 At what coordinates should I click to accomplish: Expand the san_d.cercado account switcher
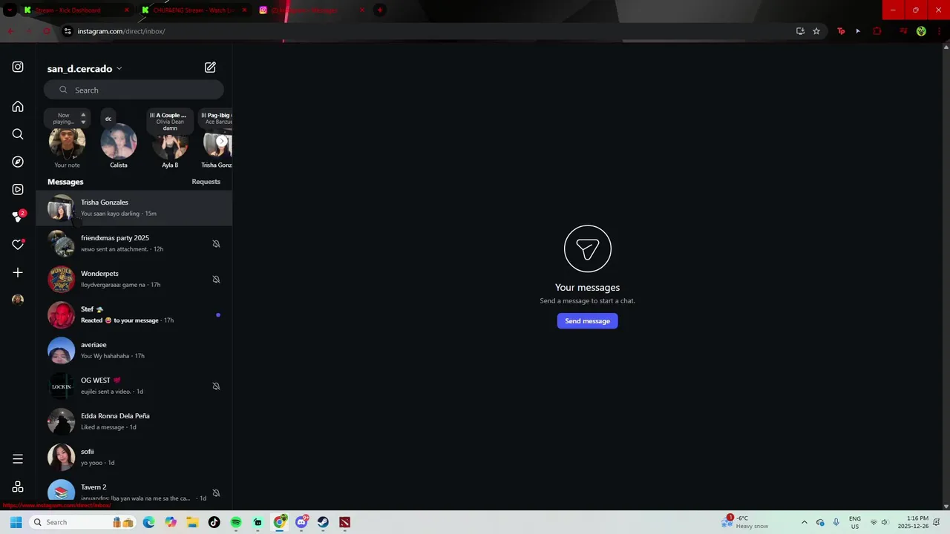point(85,68)
